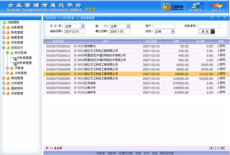Click 退款单 in the bottom toolbar
The image size is (230, 155).
[x=112, y=153]
